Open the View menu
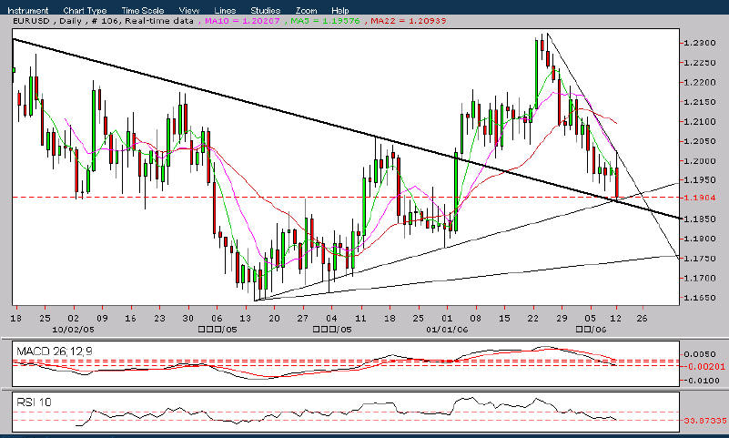Screen dimensions: 729x438 [x=189, y=10]
